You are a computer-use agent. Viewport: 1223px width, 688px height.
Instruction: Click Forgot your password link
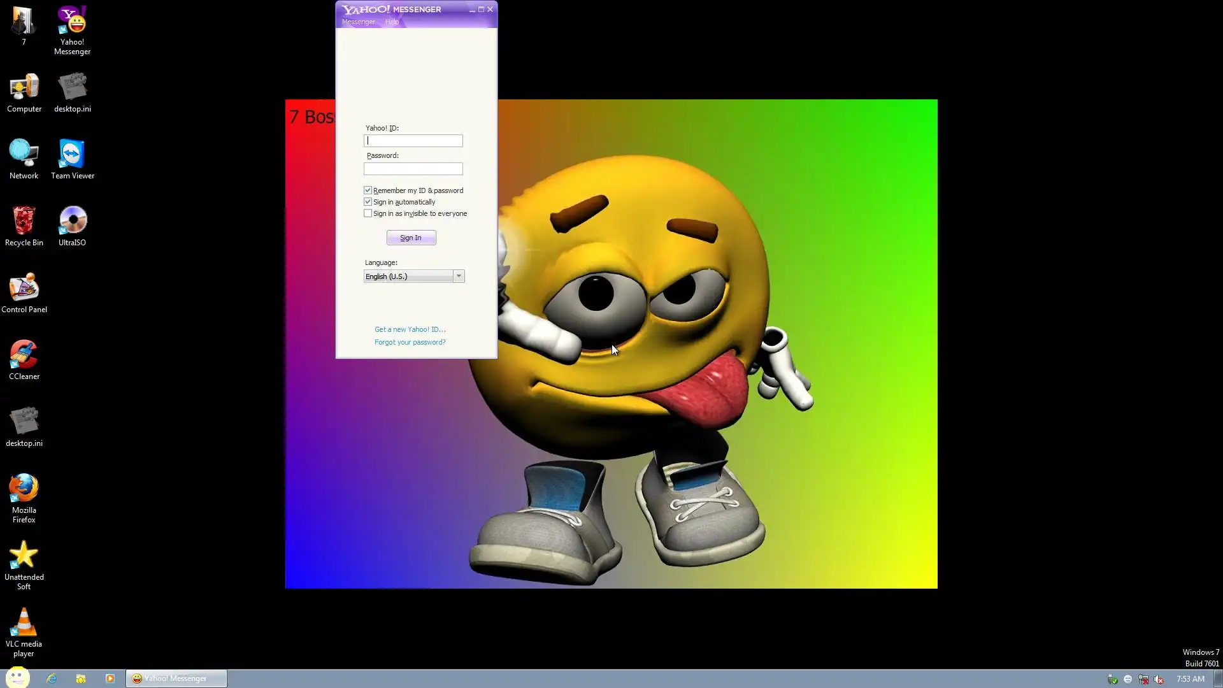[x=410, y=342]
